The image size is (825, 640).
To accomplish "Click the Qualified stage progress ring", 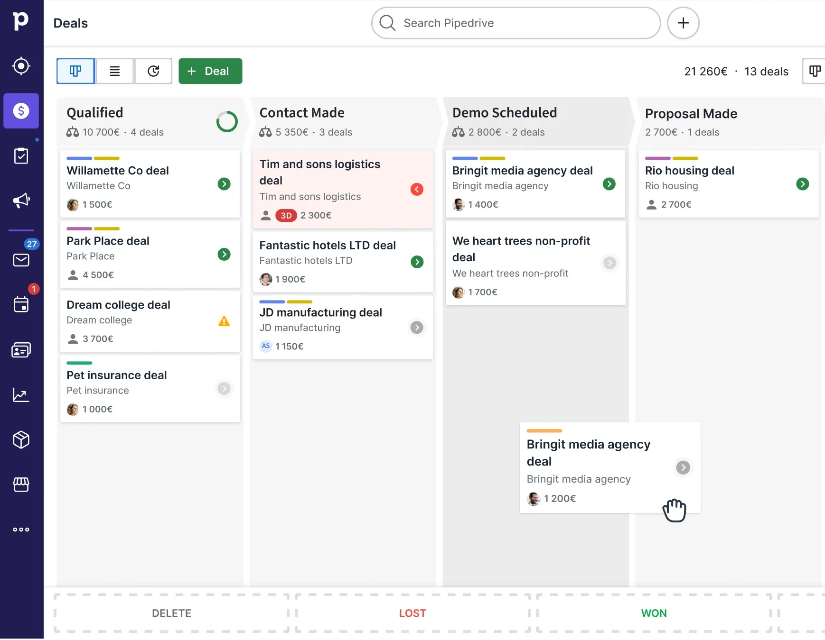I will [227, 122].
